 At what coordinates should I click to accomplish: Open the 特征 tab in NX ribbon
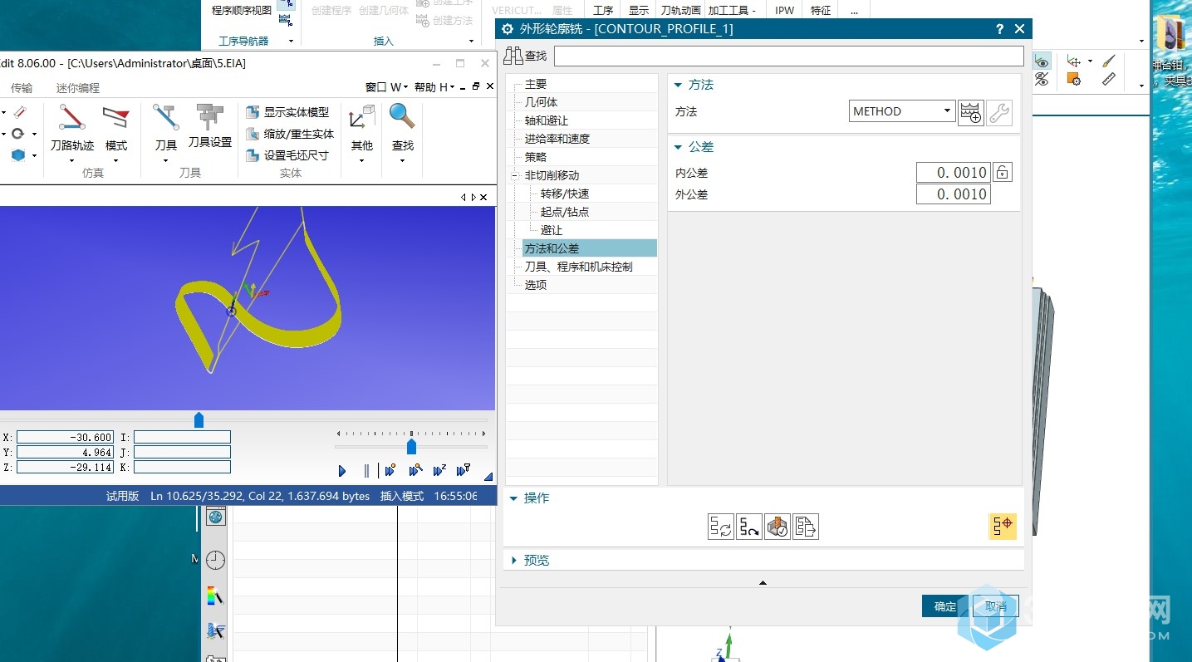point(821,10)
